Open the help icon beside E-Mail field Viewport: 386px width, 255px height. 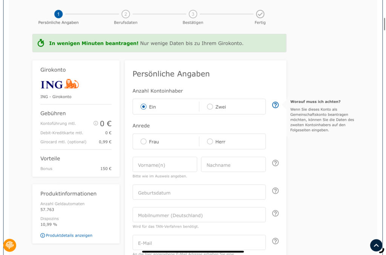click(x=275, y=241)
